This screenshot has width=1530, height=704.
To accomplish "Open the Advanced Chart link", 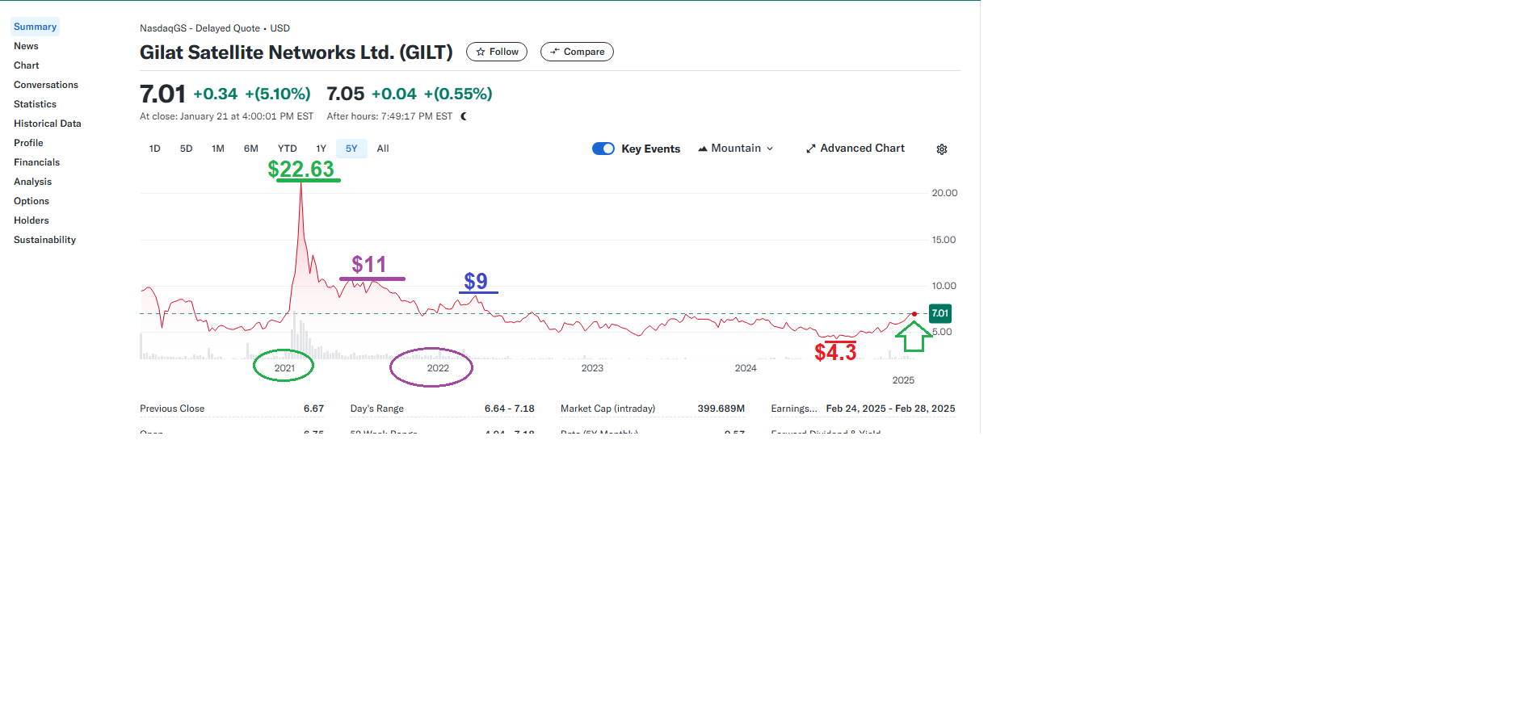I will point(855,149).
